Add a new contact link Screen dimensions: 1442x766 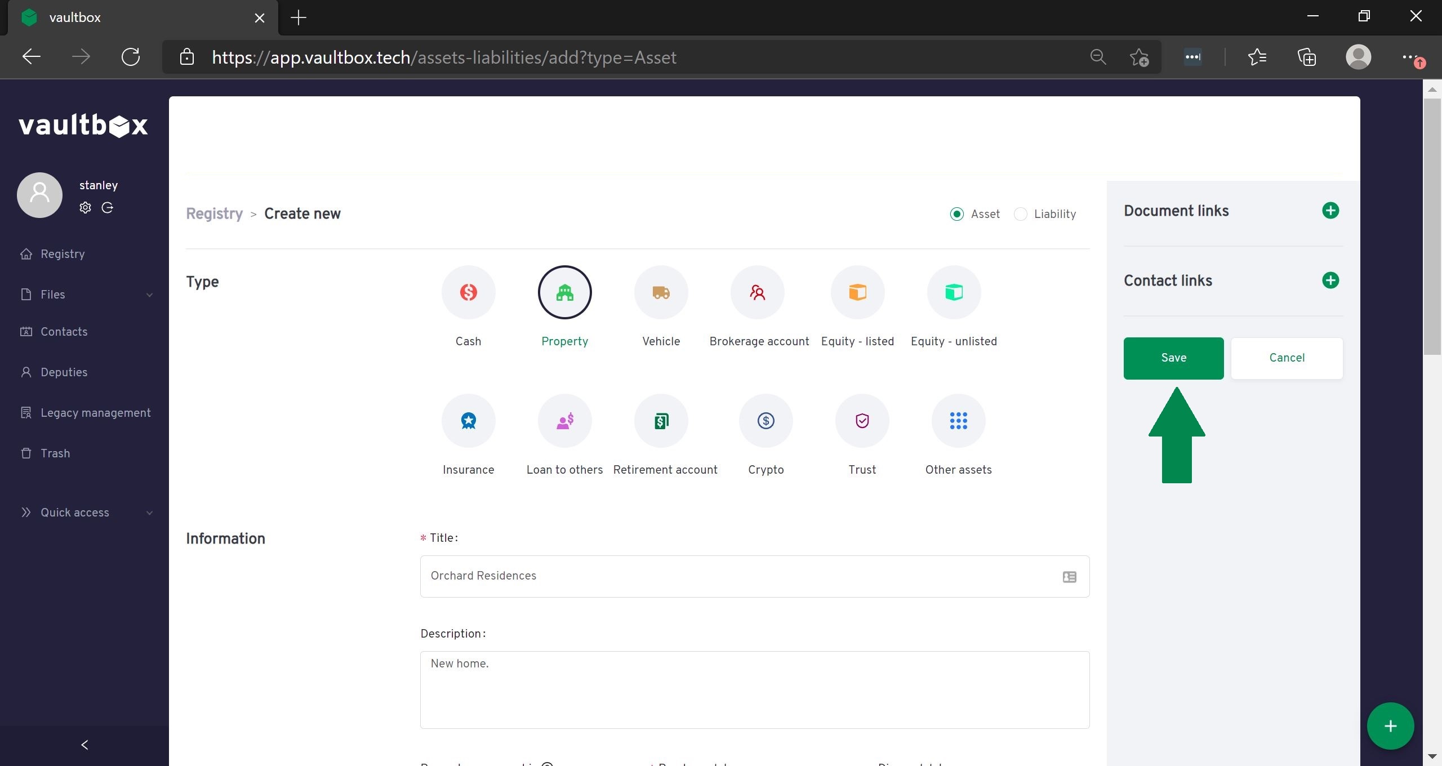pyautogui.click(x=1330, y=280)
